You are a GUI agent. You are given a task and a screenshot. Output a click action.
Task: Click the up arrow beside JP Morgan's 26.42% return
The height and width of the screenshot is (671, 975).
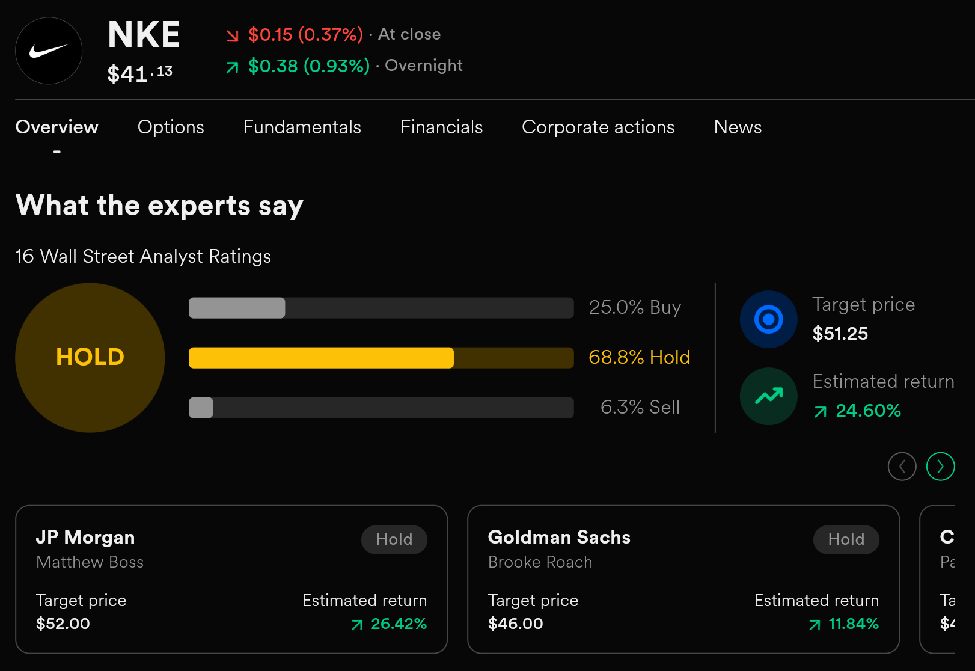[x=357, y=625]
